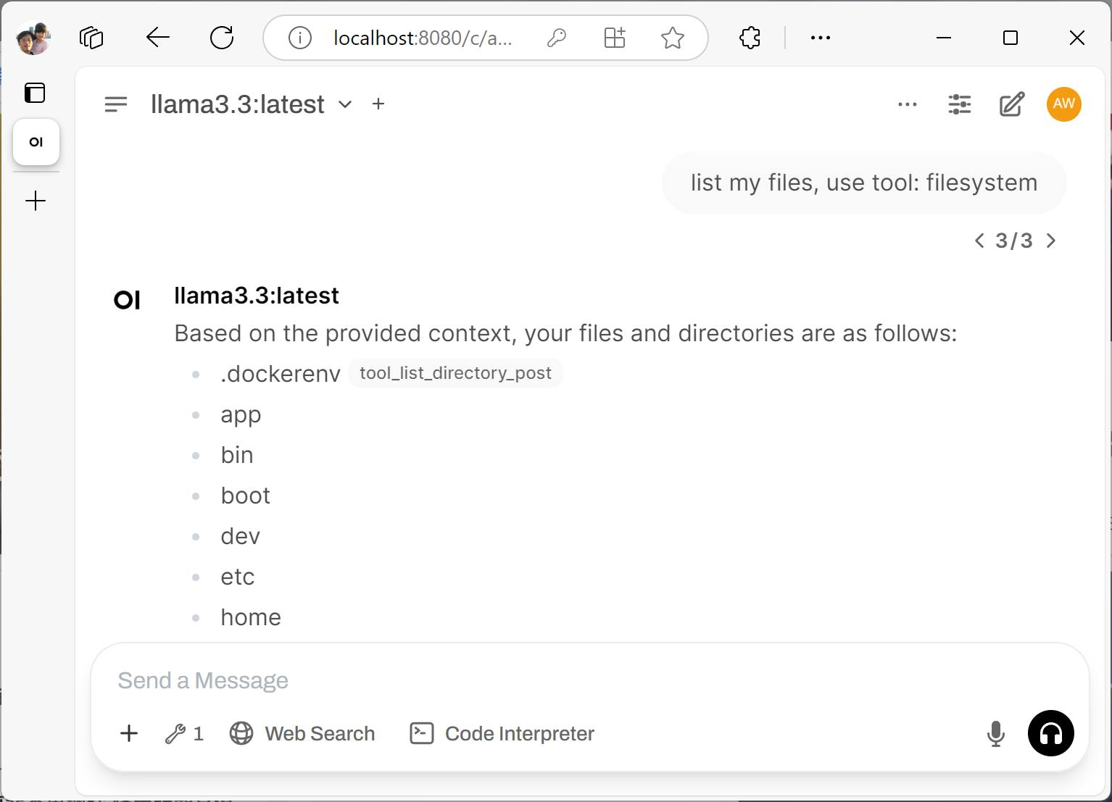Toggle Code Interpreter on
The height and width of the screenshot is (802, 1112).
point(502,734)
